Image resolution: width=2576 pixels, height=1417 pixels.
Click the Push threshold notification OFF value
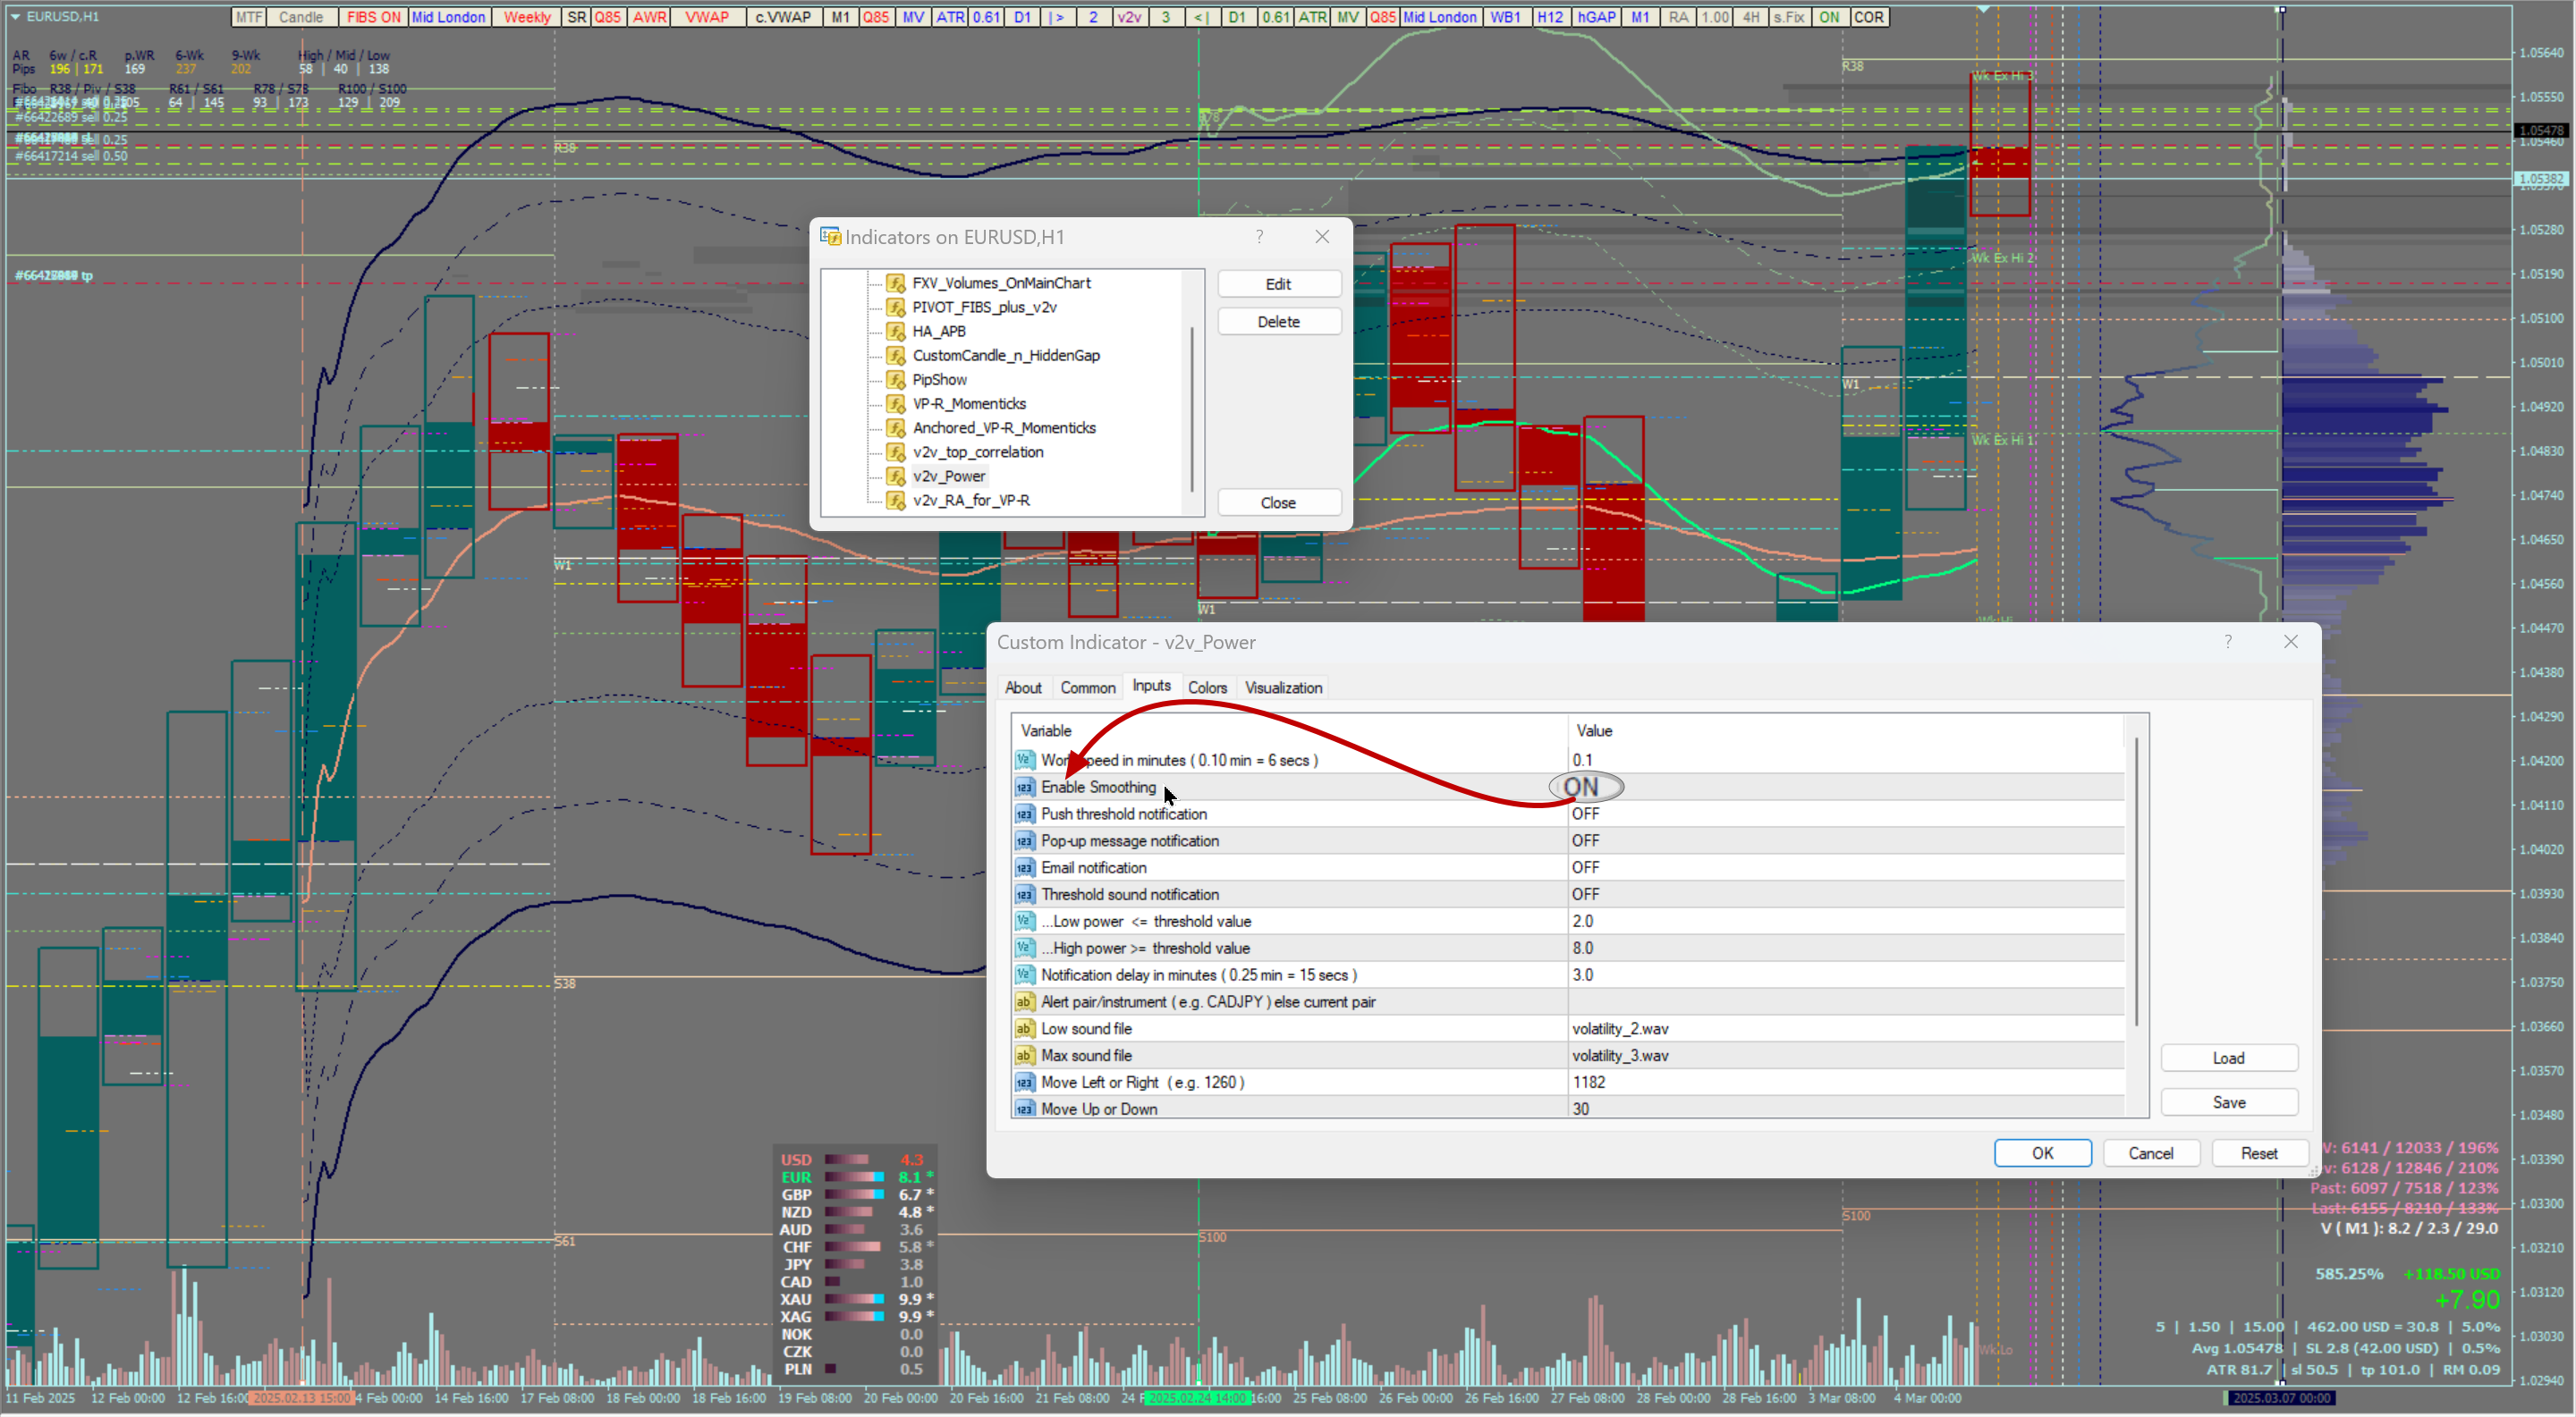coord(1585,814)
